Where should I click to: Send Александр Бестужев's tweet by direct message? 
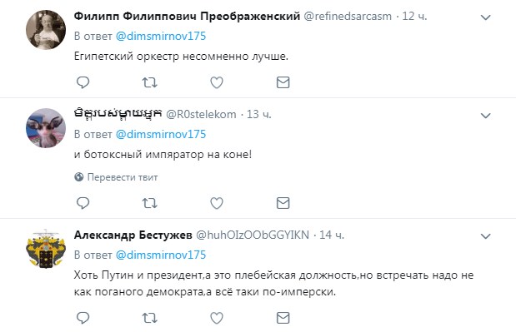pyautogui.click(x=283, y=318)
